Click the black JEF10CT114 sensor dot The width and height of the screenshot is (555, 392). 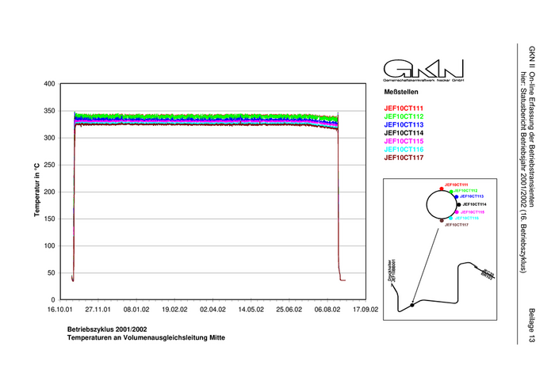point(459,204)
